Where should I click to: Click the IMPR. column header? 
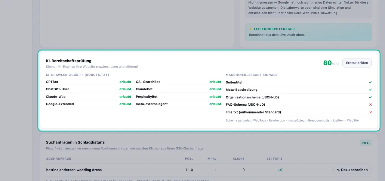[211, 158]
